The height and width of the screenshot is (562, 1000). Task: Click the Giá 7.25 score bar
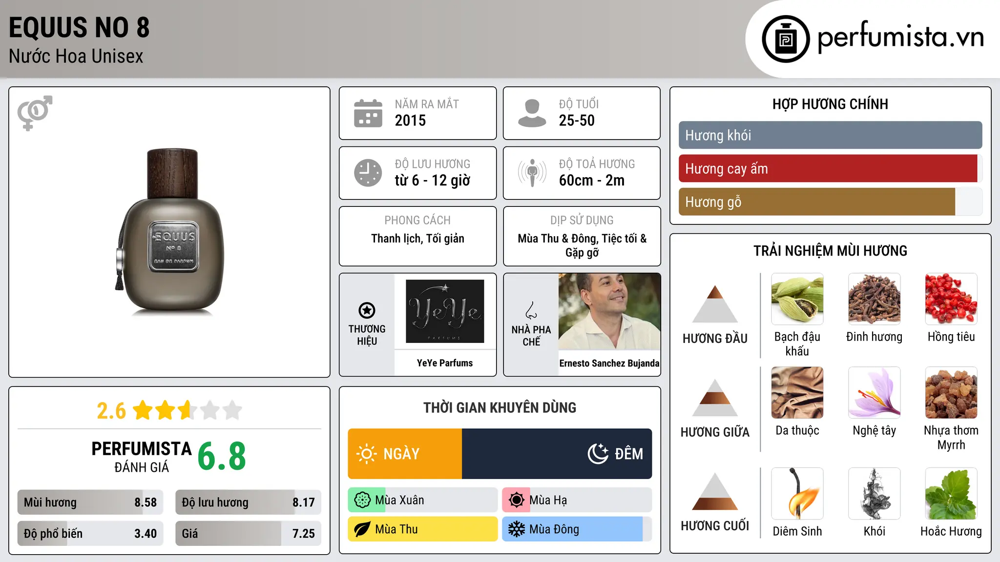point(249,533)
